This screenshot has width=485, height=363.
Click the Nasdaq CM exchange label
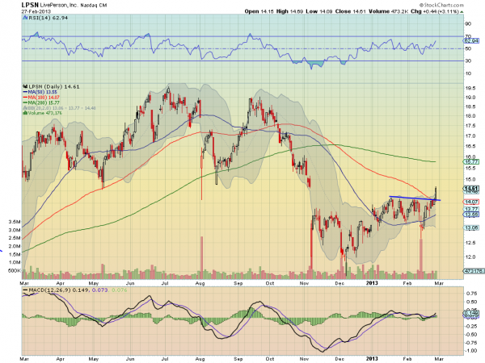94,6
